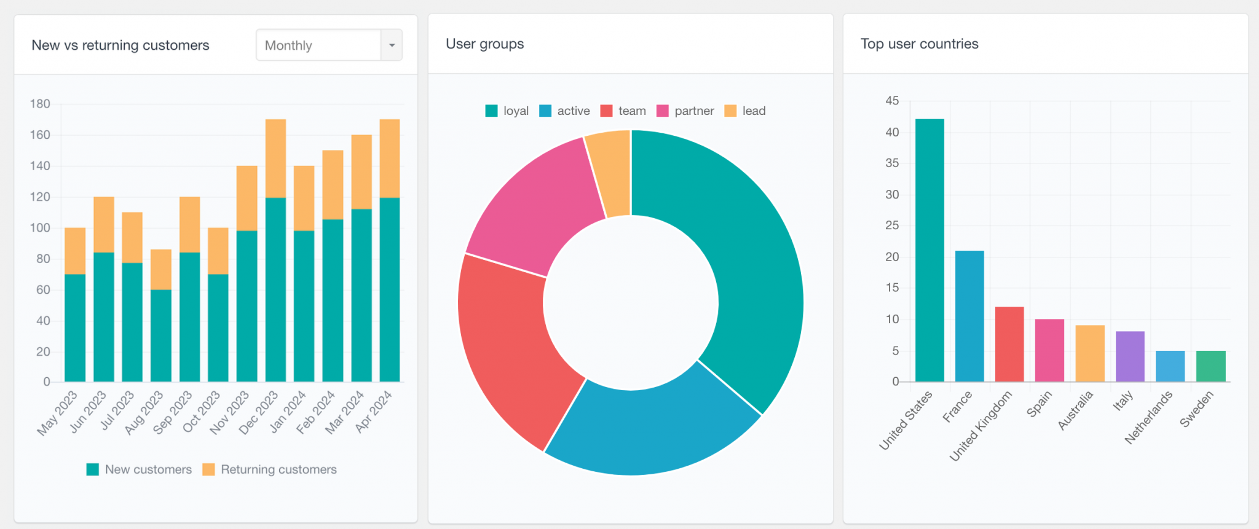1259x529 pixels.
Task: Click the "Sep 2023" axis label
Action: tap(173, 412)
